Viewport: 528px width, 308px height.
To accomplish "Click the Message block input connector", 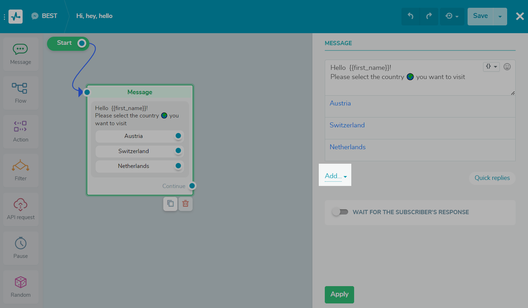I will [x=87, y=92].
